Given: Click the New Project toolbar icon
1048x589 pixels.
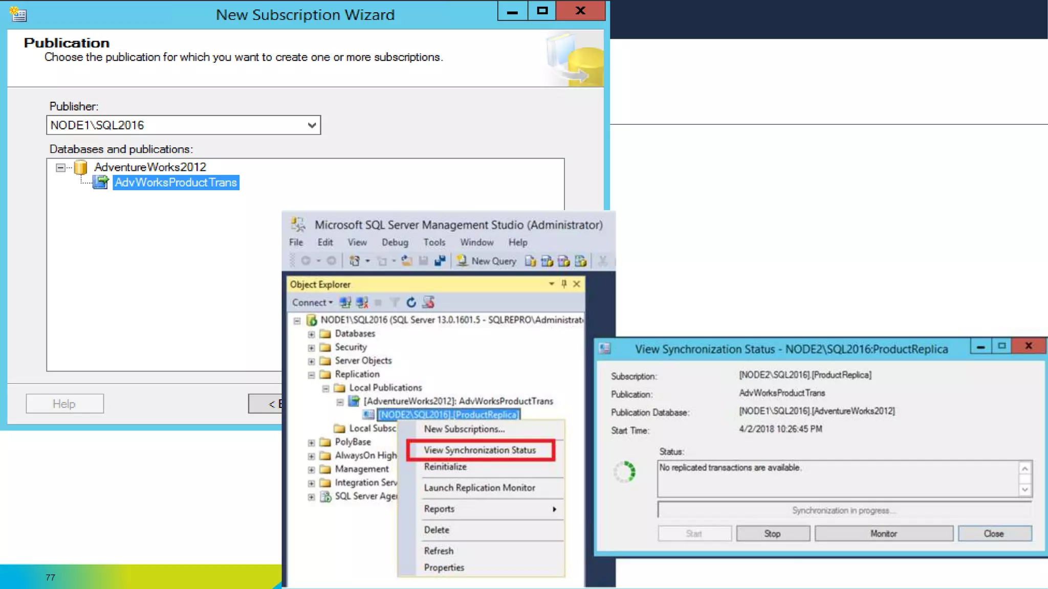Looking at the screenshot, I should click(x=354, y=261).
